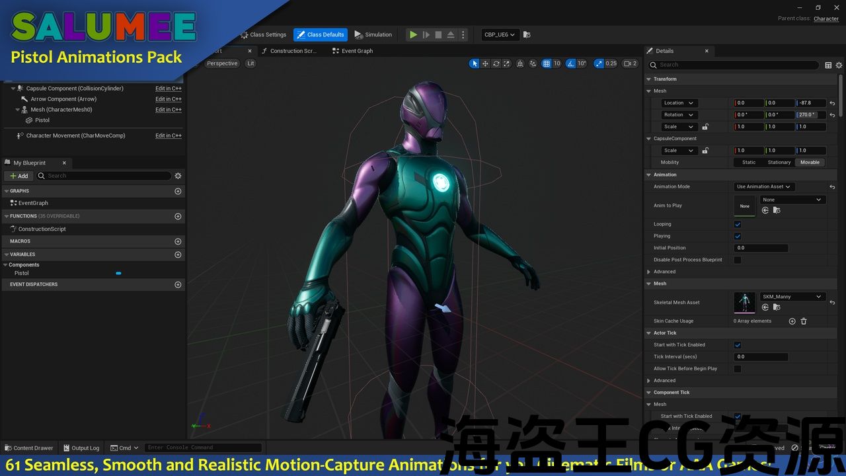846x476 pixels.
Task: Open SKM_Manny skeletal mesh dropdown
Action: click(792, 297)
